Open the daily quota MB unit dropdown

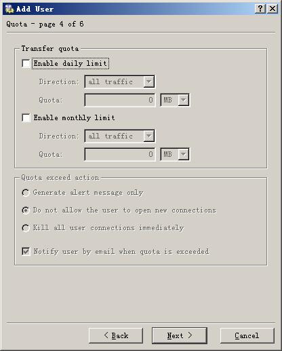coord(175,100)
